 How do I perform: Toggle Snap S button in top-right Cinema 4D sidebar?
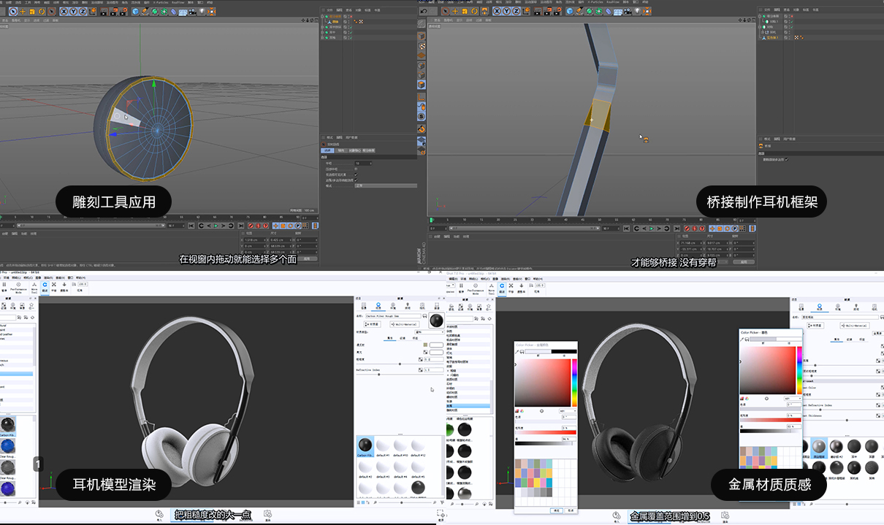pyautogui.click(x=422, y=117)
